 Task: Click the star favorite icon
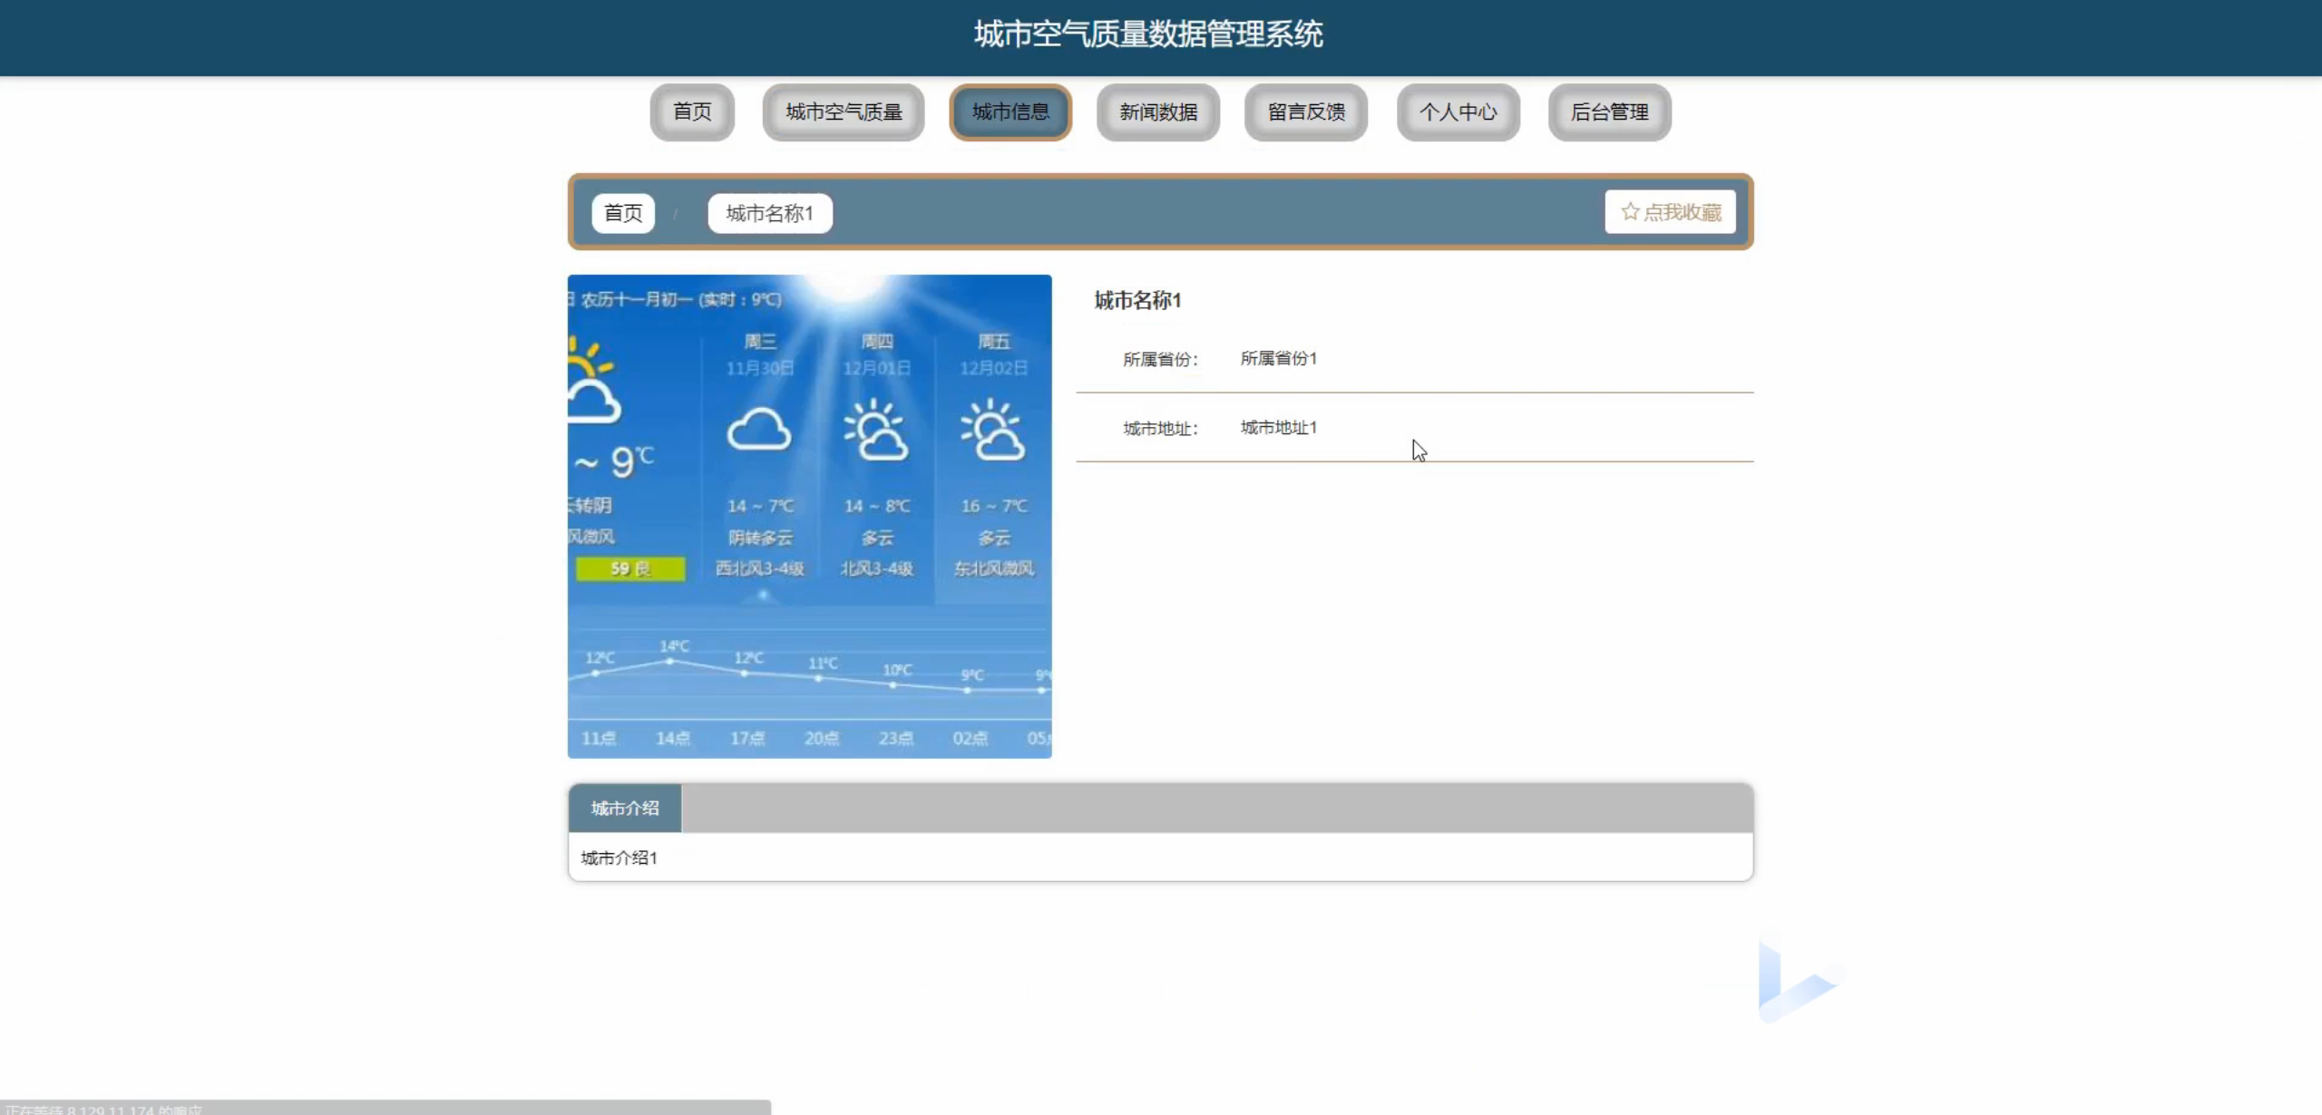1630,212
